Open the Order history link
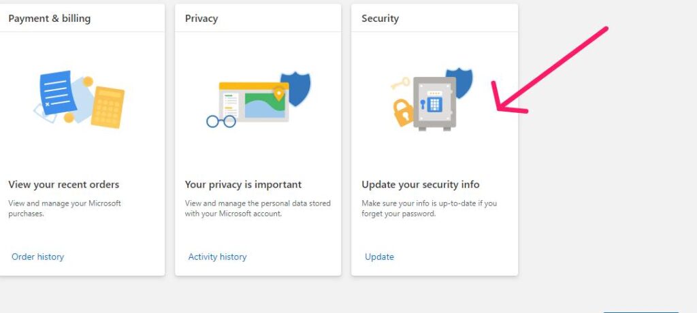Image resolution: width=697 pixels, height=313 pixels. coord(37,257)
